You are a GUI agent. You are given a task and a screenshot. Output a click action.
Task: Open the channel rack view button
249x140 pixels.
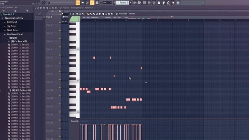pyautogui.click(x=144, y=3)
